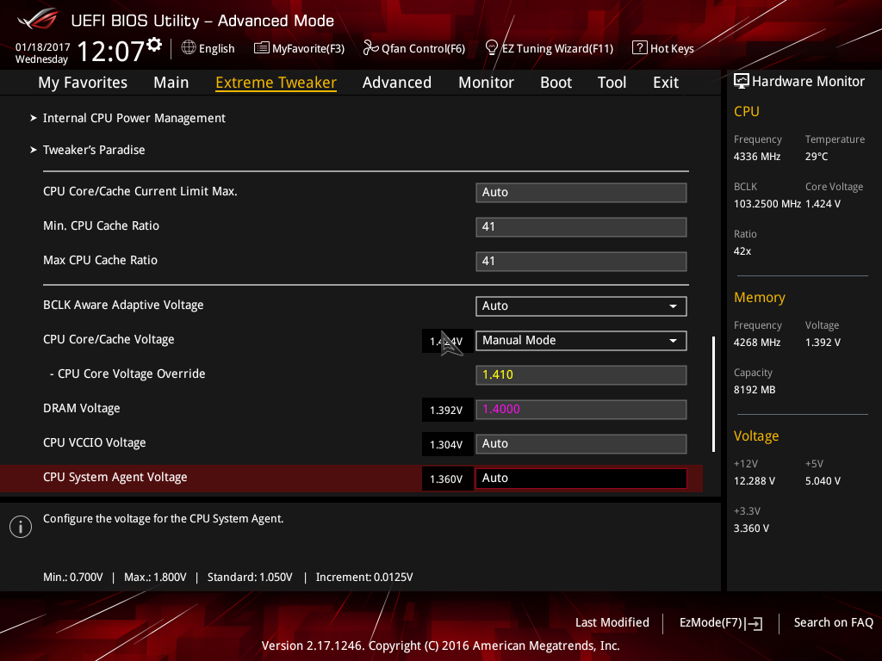Expand Tweaker's Paradise submenu

(94, 150)
